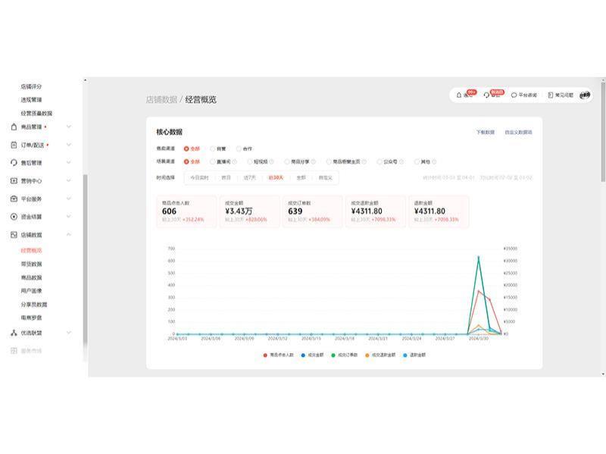The image size is (606, 454).
Task: Open 平台咨询 chat bubble icon
Action: pos(514,95)
